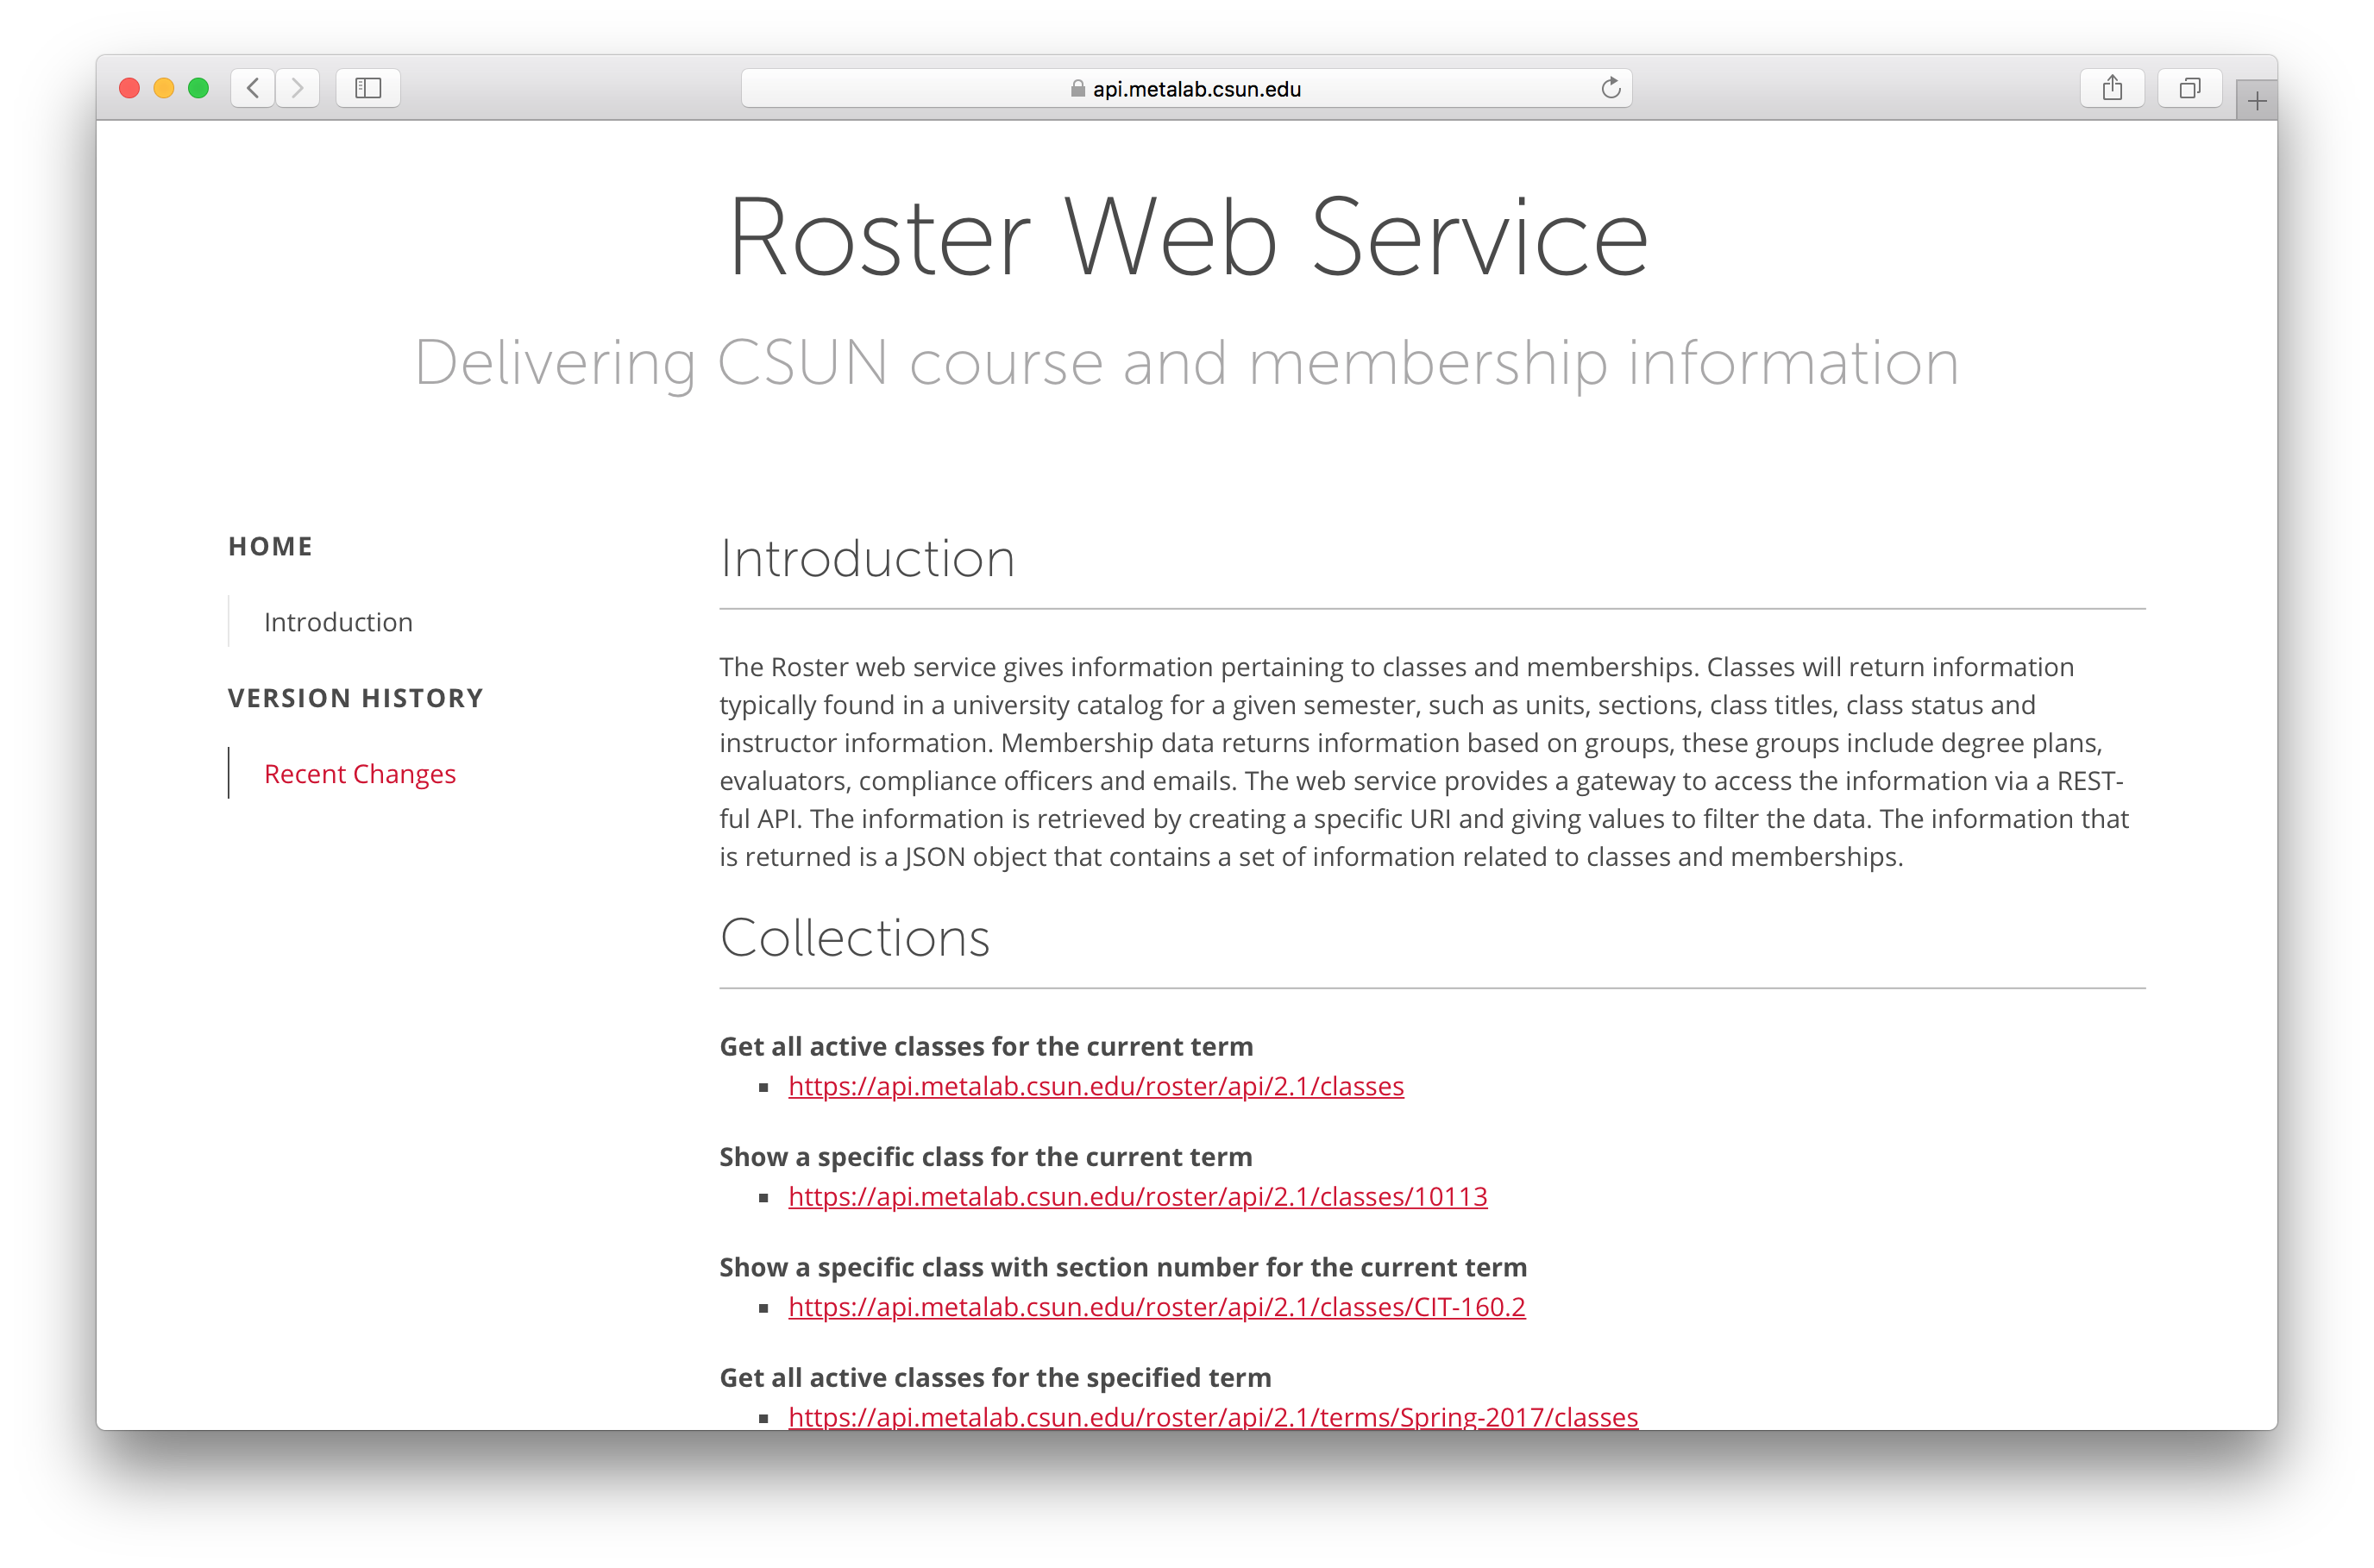
Task: Click 'Show a specific class with section number' text
Action: [1123, 1267]
